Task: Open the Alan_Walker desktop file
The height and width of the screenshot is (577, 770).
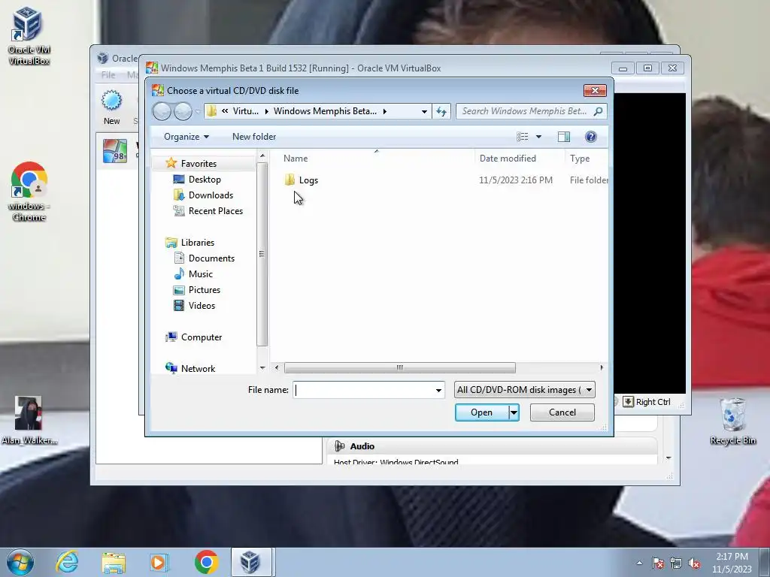Action: [x=29, y=421]
